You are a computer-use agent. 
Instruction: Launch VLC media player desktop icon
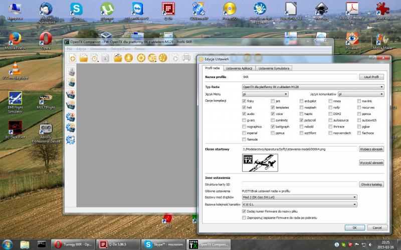click(x=15, y=70)
